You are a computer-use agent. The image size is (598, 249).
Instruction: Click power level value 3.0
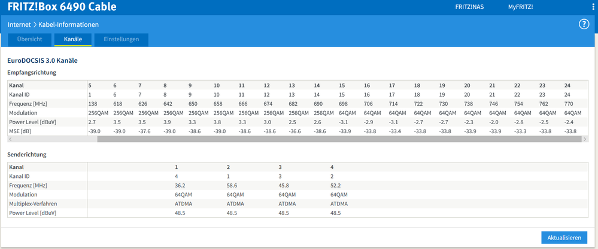(268, 122)
